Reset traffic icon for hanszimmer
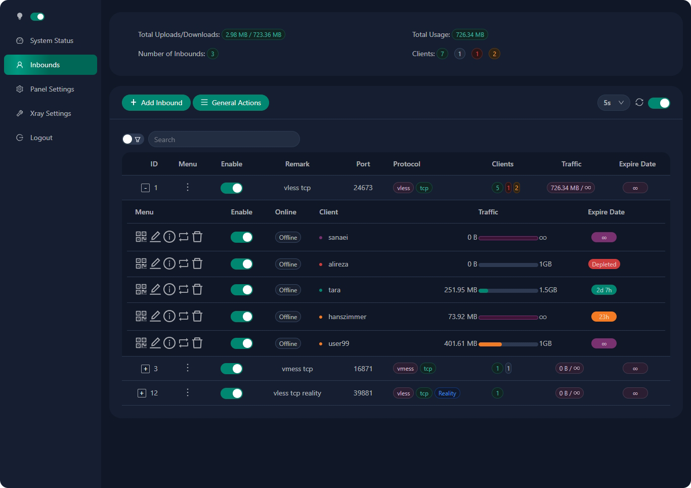Screen dimensions: 691x488 (184, 317)
